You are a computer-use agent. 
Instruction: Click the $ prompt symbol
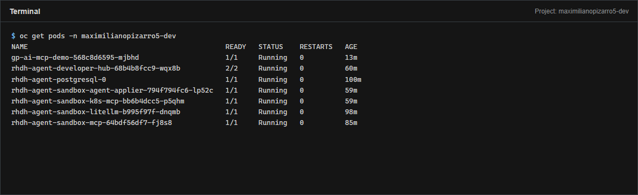[14, 36]
